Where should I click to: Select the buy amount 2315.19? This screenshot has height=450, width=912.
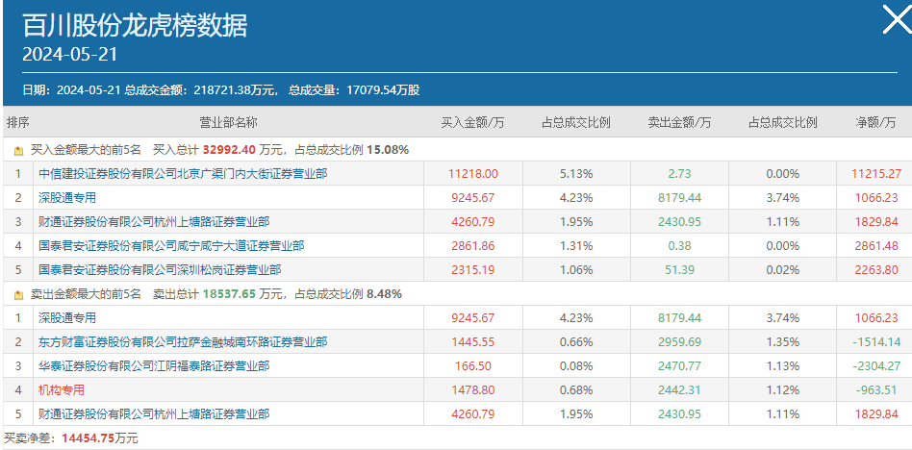[473, 270]
